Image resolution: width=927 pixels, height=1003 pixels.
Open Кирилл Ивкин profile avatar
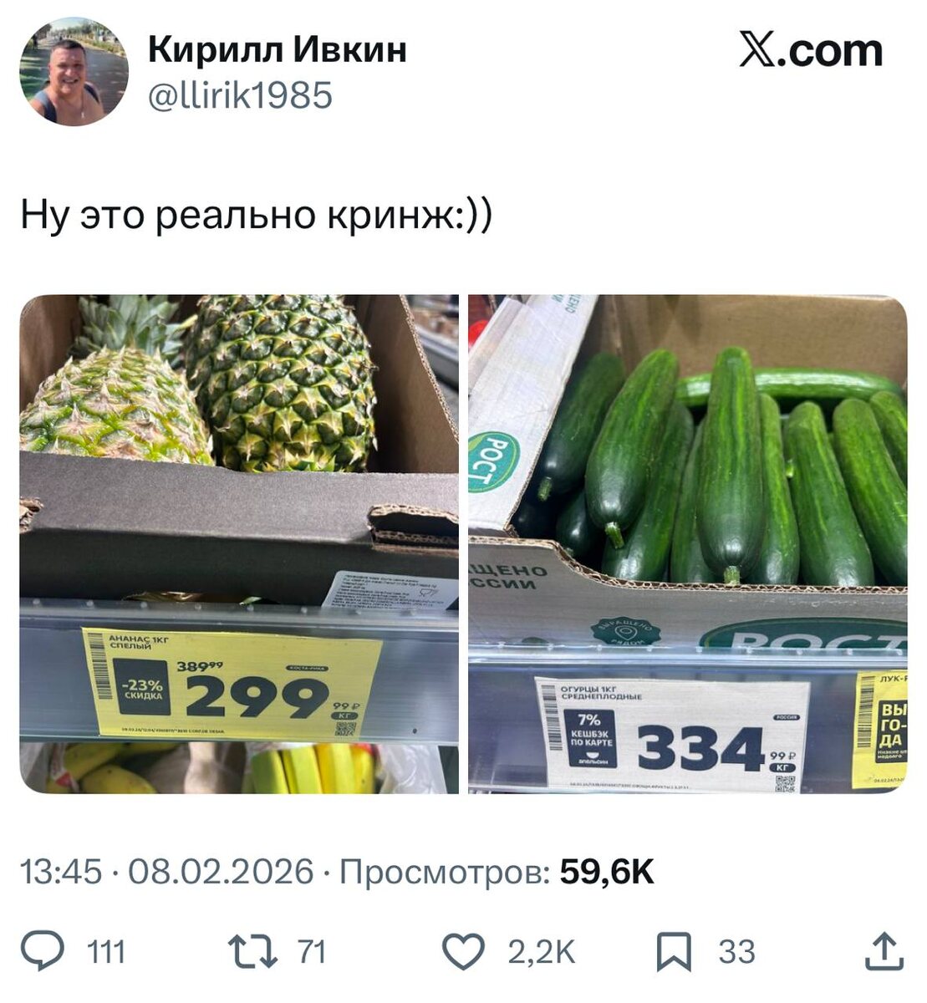(x=74, y=72)
